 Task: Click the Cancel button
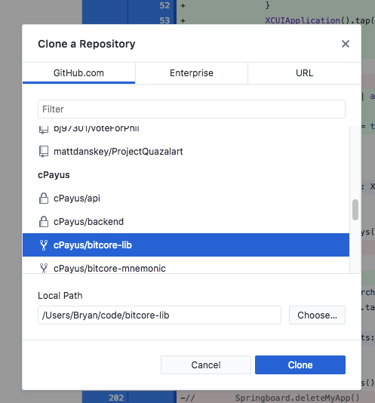(206, 365)
